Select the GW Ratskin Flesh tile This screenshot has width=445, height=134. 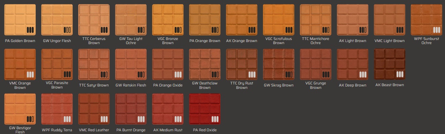(x=131, y=65)
